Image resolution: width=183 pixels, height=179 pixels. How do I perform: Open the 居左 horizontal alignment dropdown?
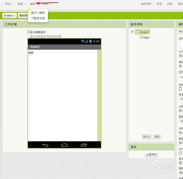click(x=181, y=56)
